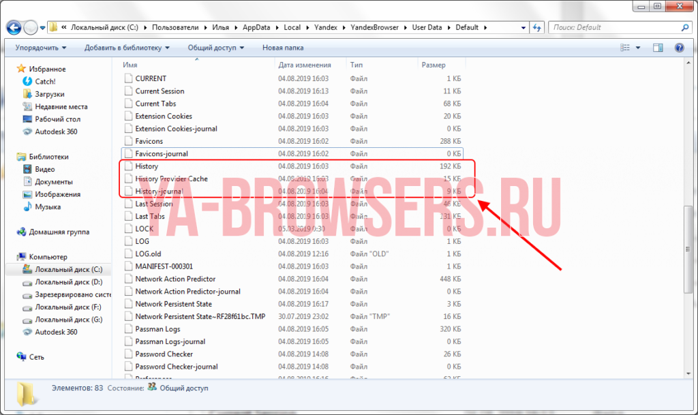
Task: Select Autodesk 360 under Favorites
Action: tap(56, 132)
